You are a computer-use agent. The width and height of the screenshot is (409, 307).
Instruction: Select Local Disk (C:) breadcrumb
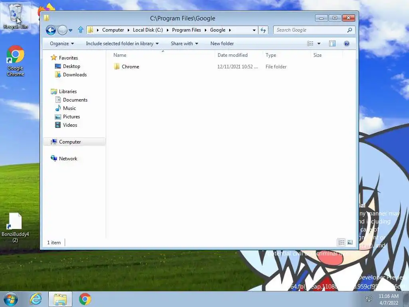coord(148,30)
